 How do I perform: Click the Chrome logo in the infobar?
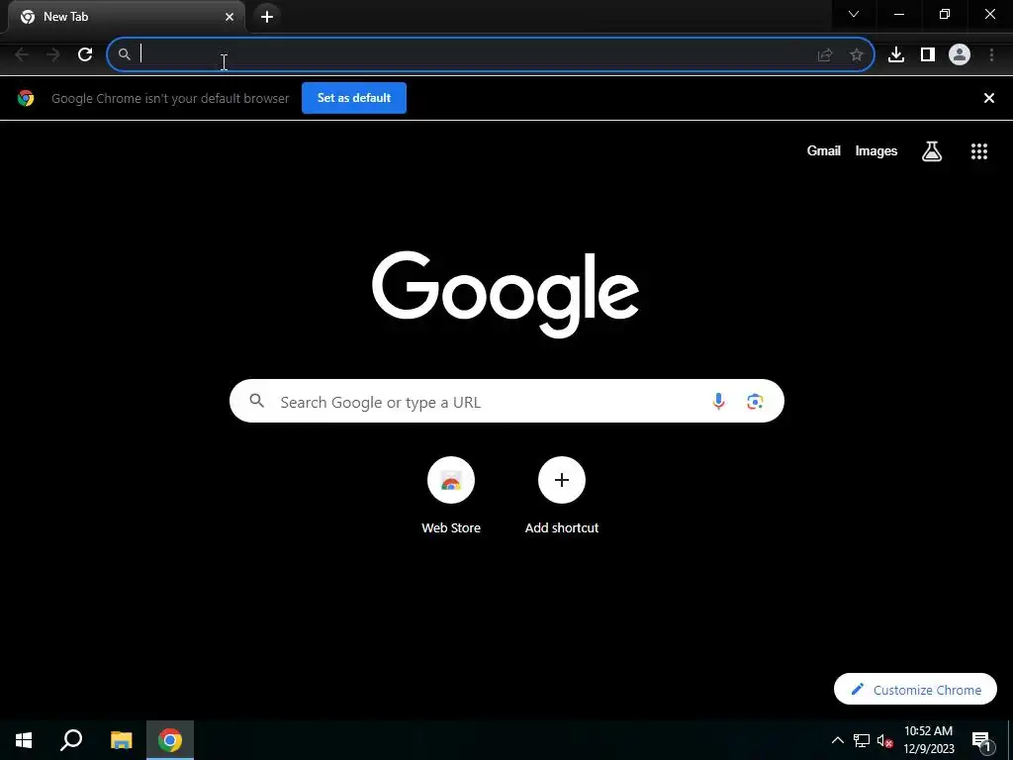pos(26,98)
